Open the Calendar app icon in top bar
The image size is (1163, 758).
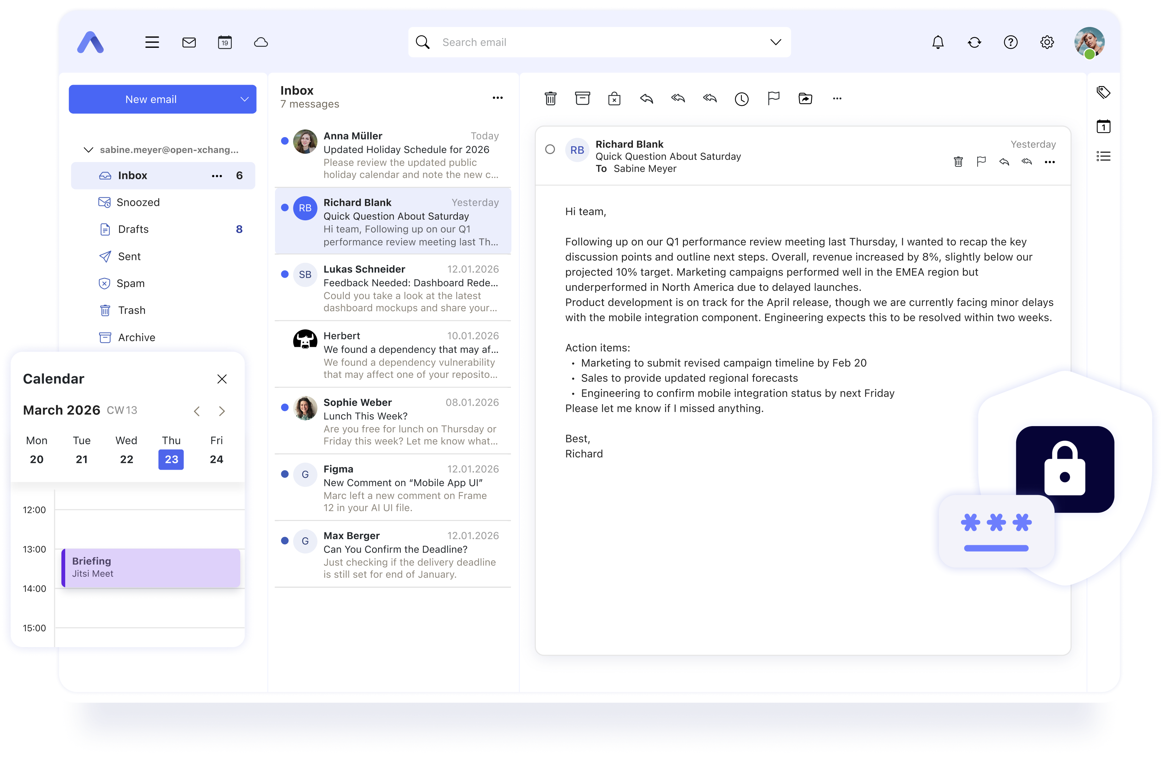pos(225,43)
